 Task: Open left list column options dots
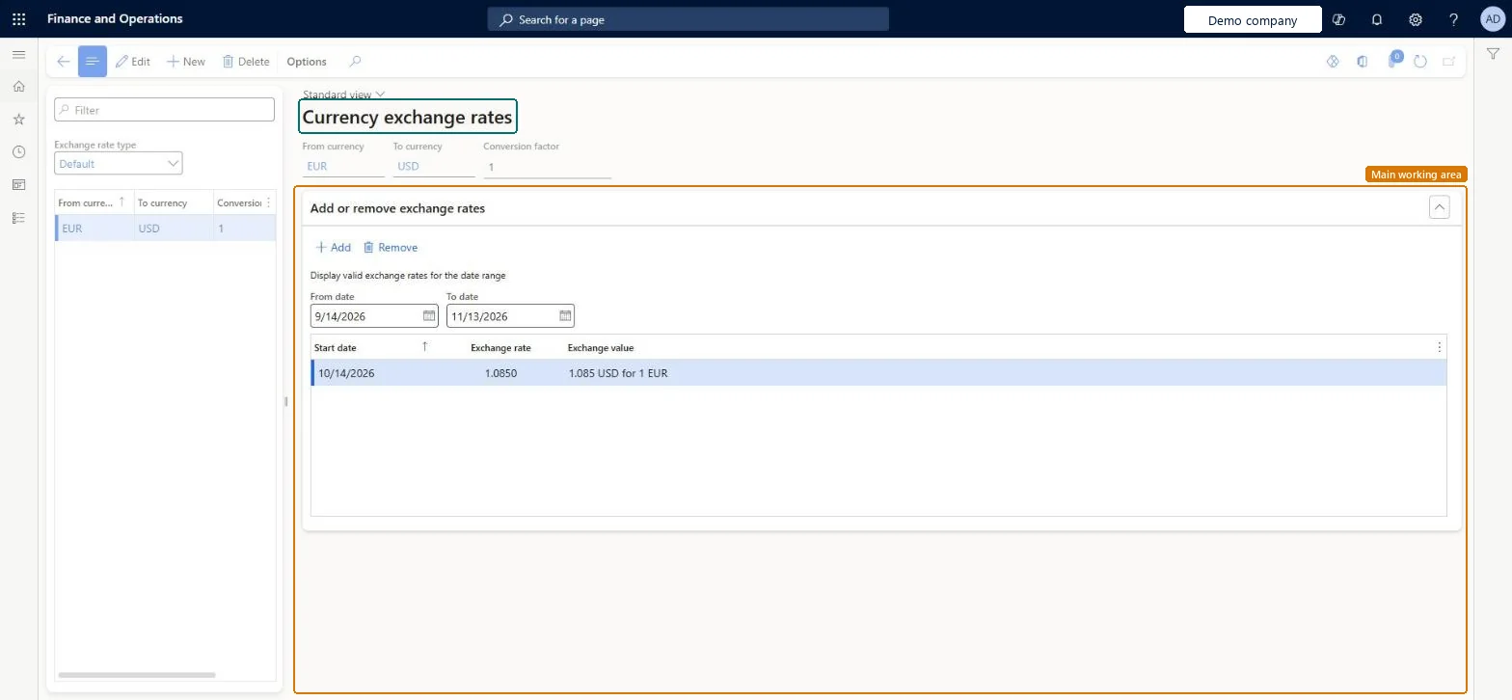point(268,202)
